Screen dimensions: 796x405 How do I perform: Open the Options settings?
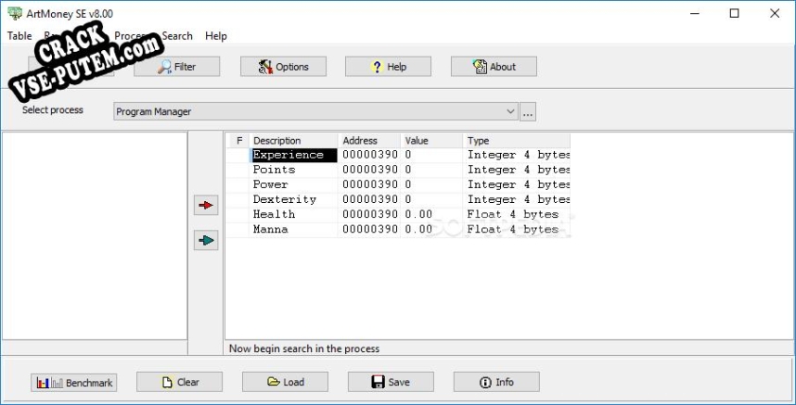click(283, 67)
